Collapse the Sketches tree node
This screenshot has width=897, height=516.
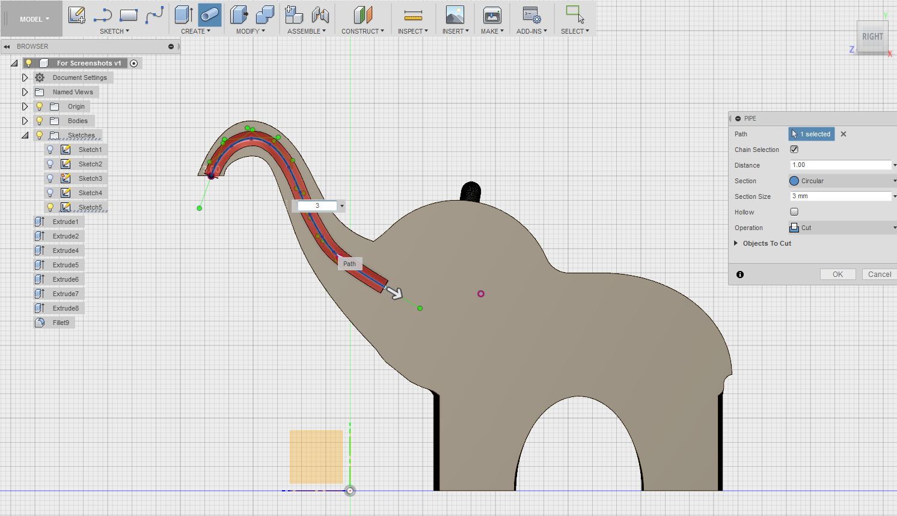point(25,135)
